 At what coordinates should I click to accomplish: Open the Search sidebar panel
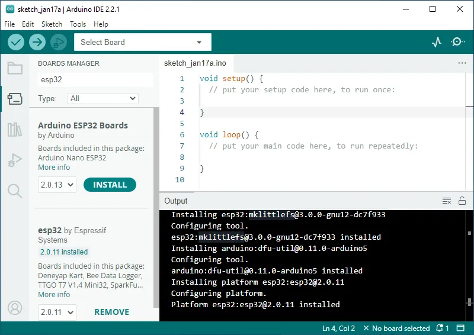coord(15,191)
